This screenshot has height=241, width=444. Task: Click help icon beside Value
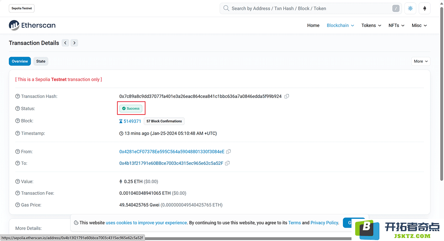click(17, 181)
